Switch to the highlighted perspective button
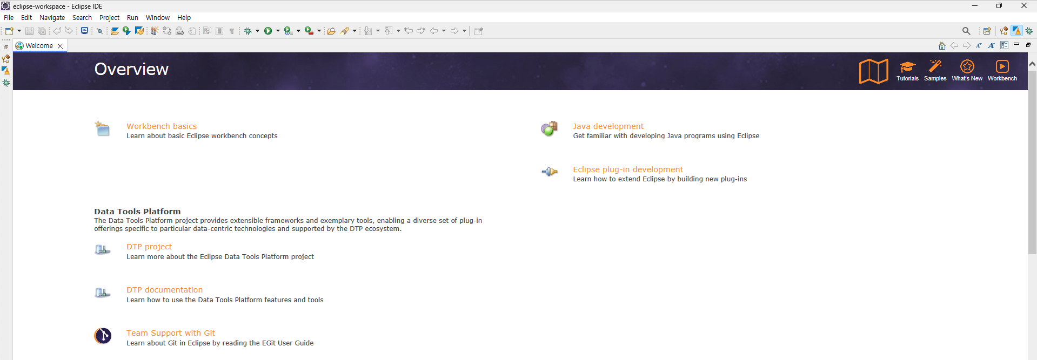 (x=1016, y=31)
